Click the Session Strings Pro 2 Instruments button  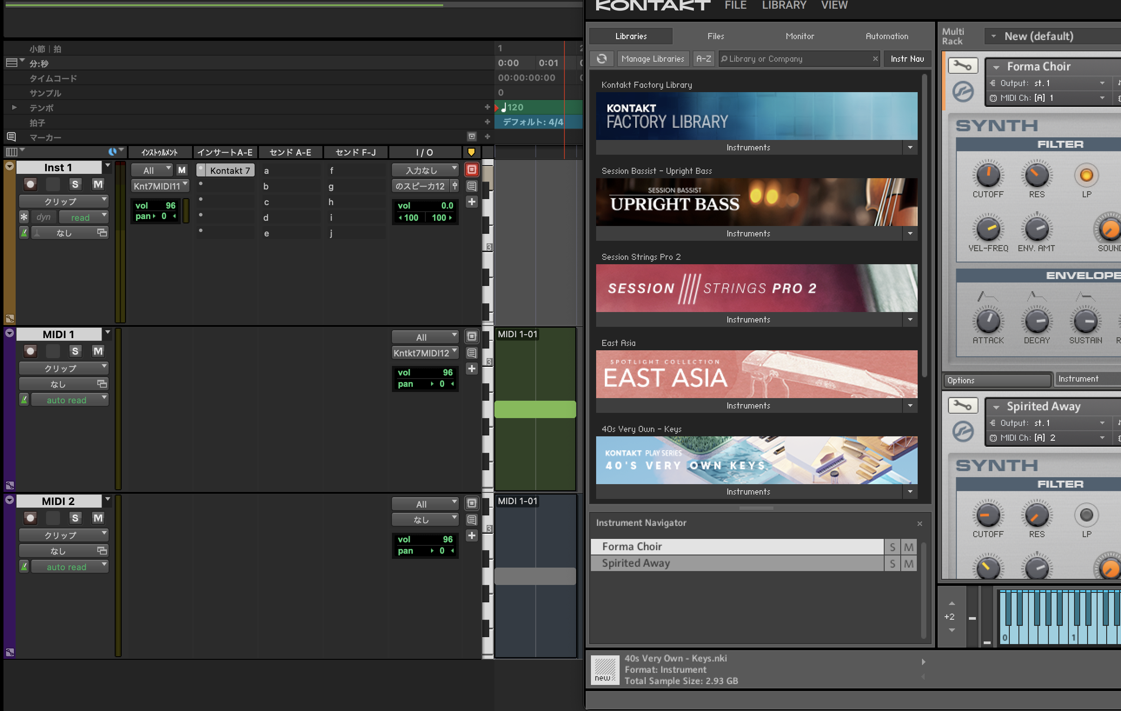click(748, 319)
